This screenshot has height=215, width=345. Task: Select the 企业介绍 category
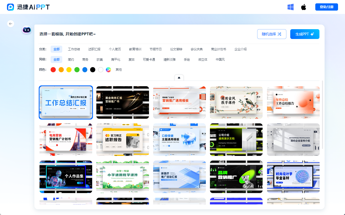[240, 49]
